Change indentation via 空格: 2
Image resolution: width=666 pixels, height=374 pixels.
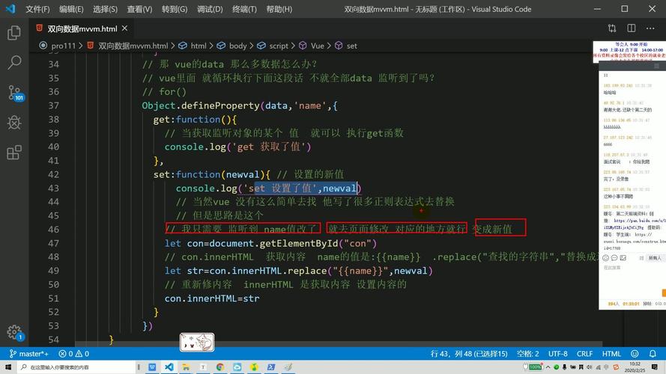click(x=527, y=354)
